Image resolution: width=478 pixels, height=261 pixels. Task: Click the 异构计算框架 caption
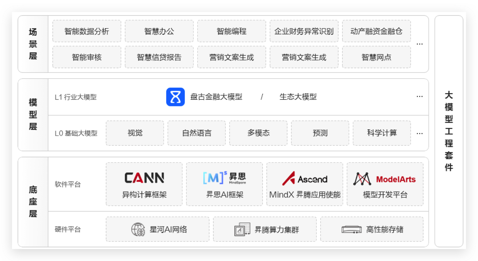click(x=144, y=195)
